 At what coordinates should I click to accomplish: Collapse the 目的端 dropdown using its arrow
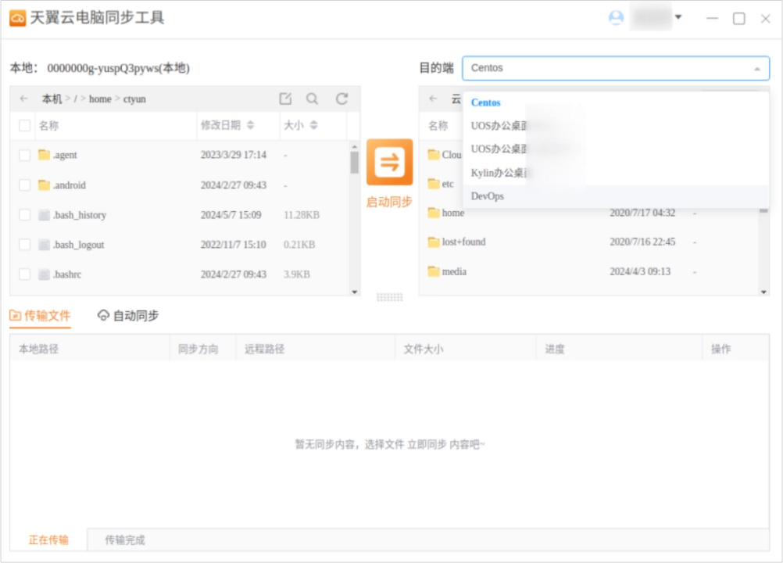click(x=756, y=69)
